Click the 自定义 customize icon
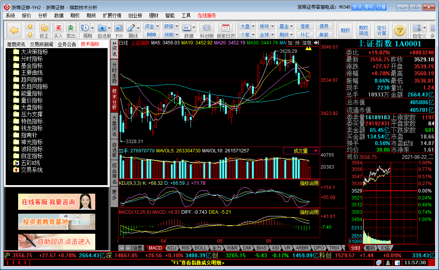This screenshot has width=439, height=270. coord(417,28)
